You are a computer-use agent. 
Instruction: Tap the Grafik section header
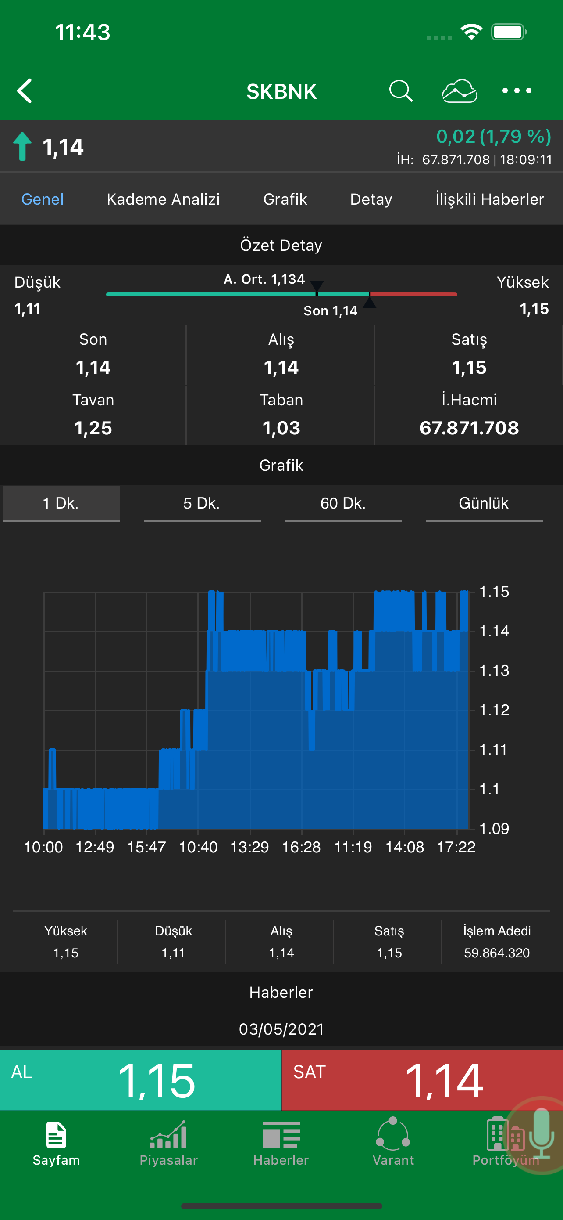281,465
